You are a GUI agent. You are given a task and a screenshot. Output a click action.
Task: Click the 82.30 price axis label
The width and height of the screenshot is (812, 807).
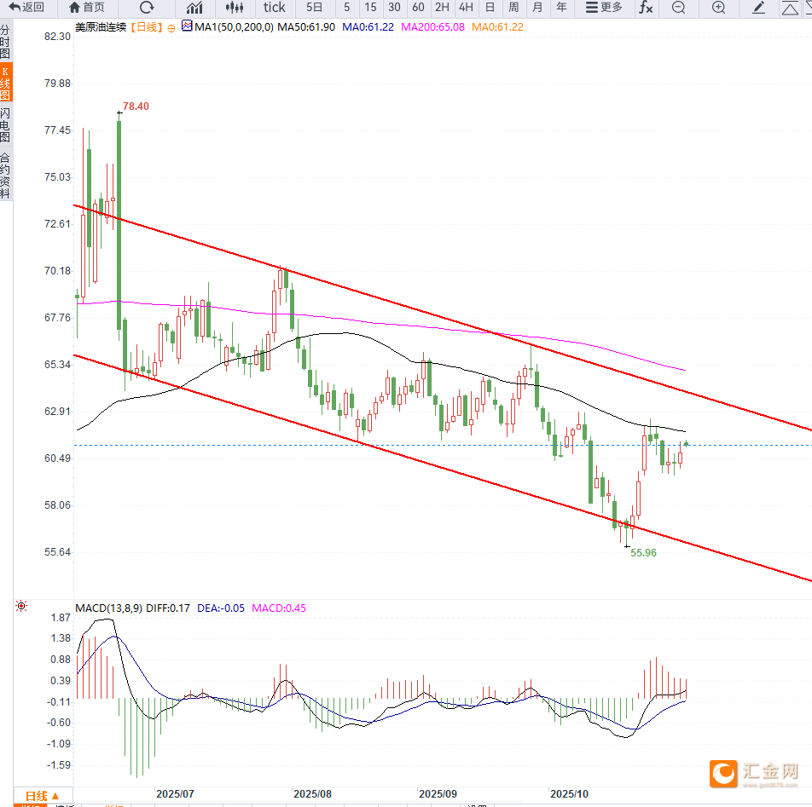click(x=57, y=36)
